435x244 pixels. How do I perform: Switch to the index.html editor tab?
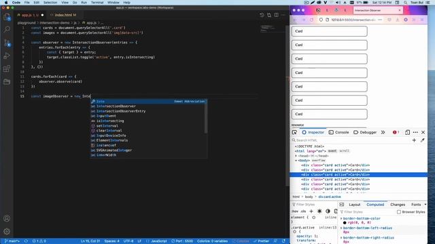(x=63, y=15)
